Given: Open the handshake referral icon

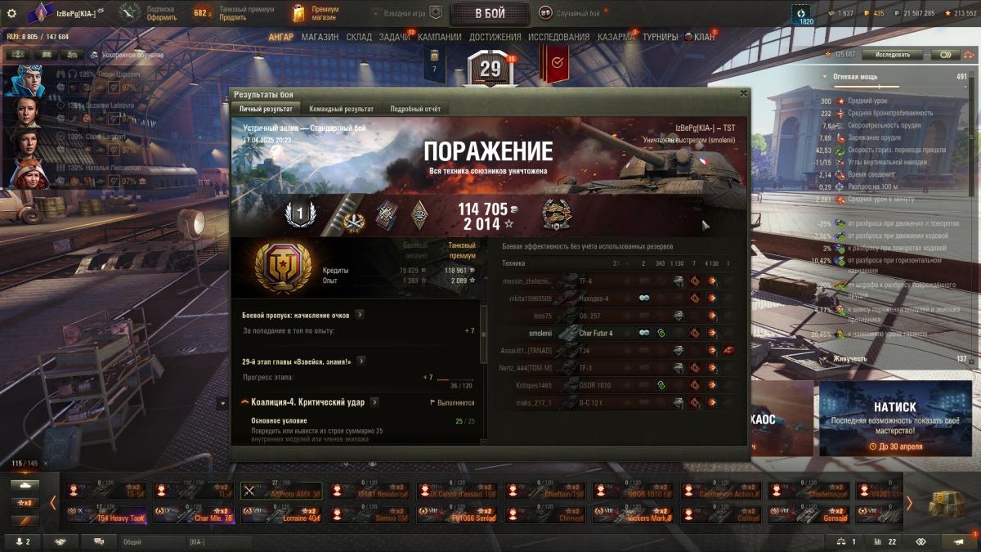Looking at the screenshot, I should (61, 541).
